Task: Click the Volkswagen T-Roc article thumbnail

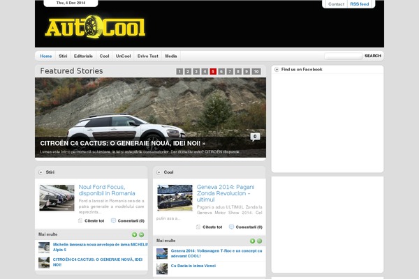Action: pyautogui.click(x=162, y=254)
